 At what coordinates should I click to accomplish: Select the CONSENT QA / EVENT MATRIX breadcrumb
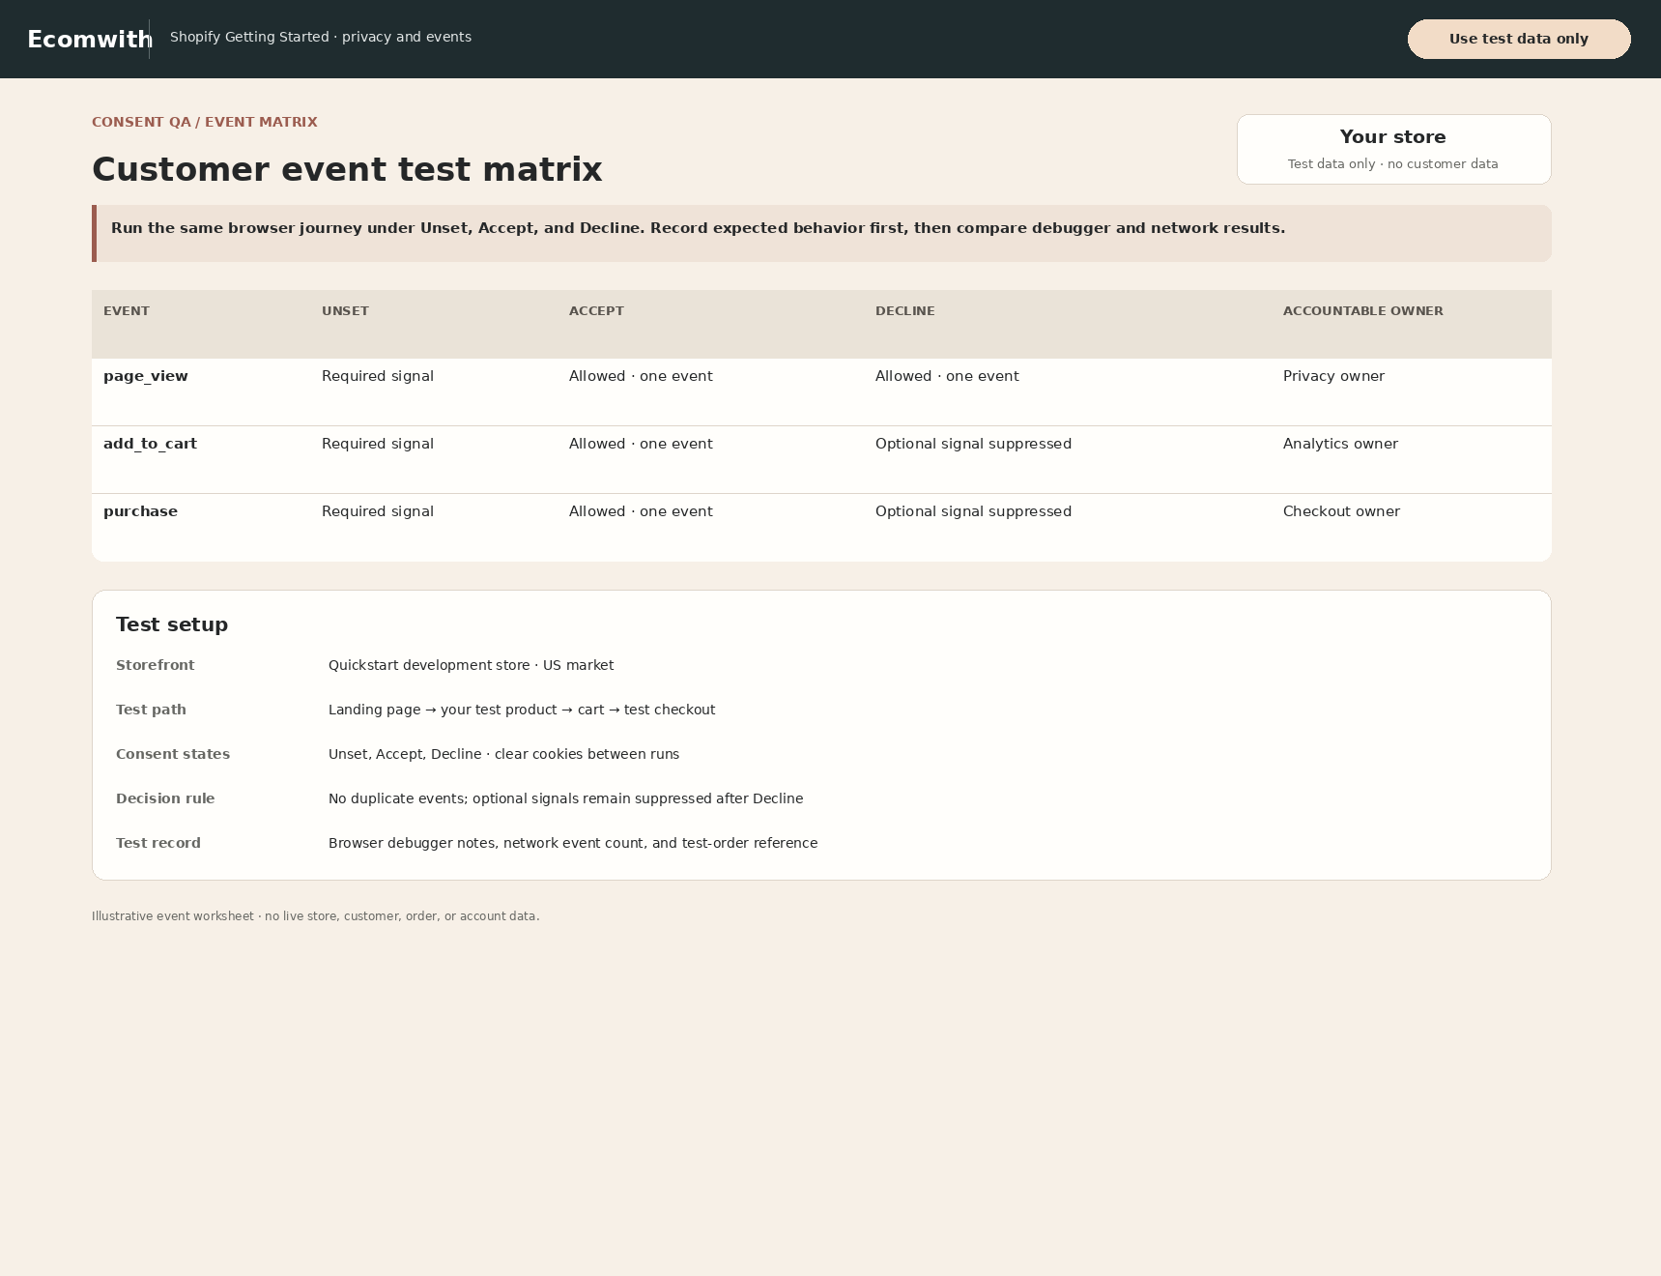click(x=205, y=122)
